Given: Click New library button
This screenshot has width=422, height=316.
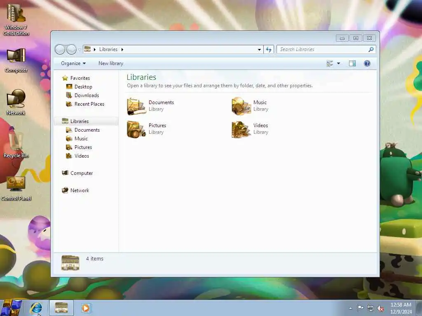Looking at the screenshot, I should point(111,63).
